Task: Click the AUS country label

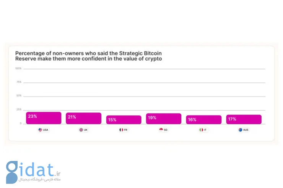Action: pos(246,130)
